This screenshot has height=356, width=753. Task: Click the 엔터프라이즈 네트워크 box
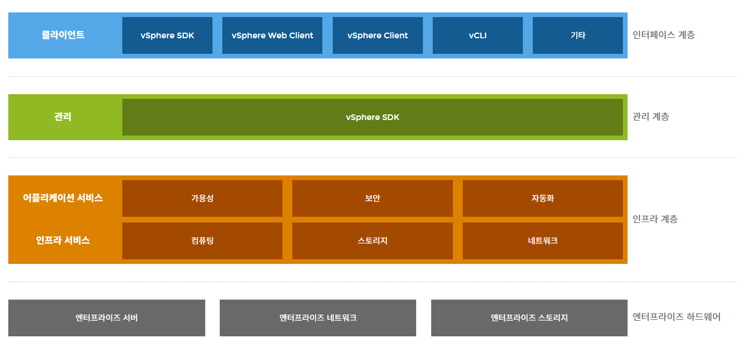pyautogui.click(x=318, y=318)
